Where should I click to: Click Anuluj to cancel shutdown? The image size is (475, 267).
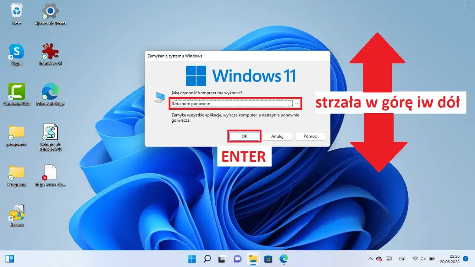point(278,136)
